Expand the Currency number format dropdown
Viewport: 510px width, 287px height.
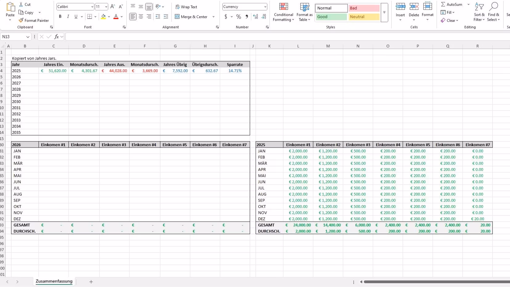(x=265, y=7)
